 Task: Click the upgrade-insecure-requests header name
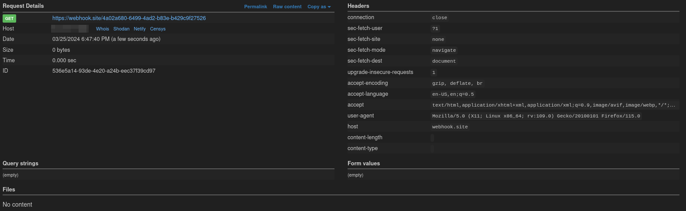[x=380, y=72]
